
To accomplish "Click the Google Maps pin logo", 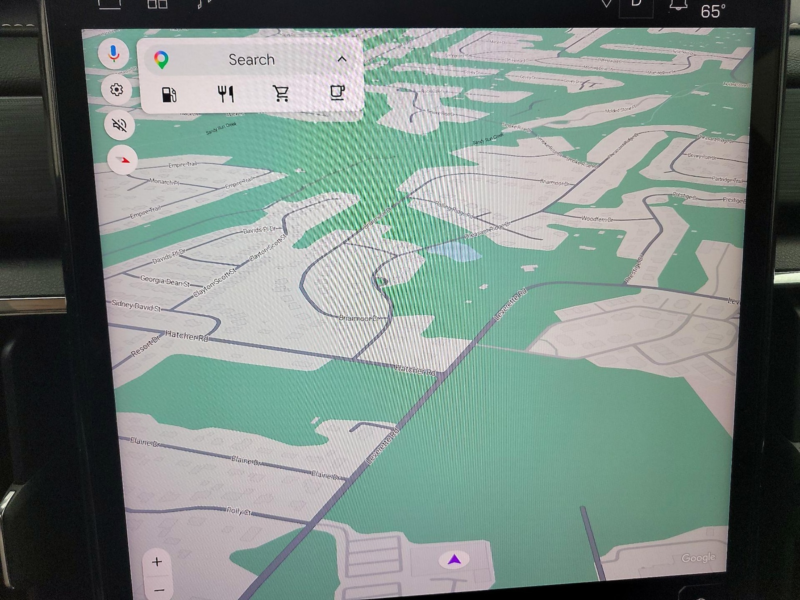I will 161,60.
